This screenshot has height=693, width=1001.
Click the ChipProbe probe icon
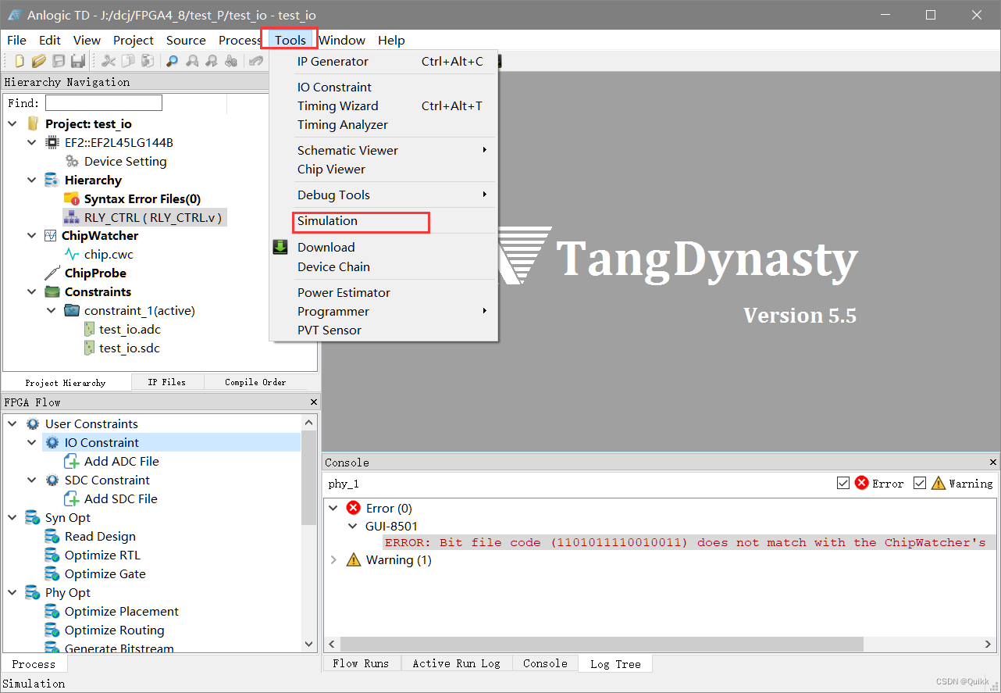click(52, 273)
